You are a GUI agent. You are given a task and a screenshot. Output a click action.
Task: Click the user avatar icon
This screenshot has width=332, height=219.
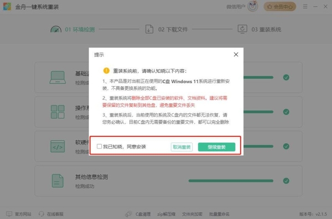pyautogui.click(x=253, y=6)
